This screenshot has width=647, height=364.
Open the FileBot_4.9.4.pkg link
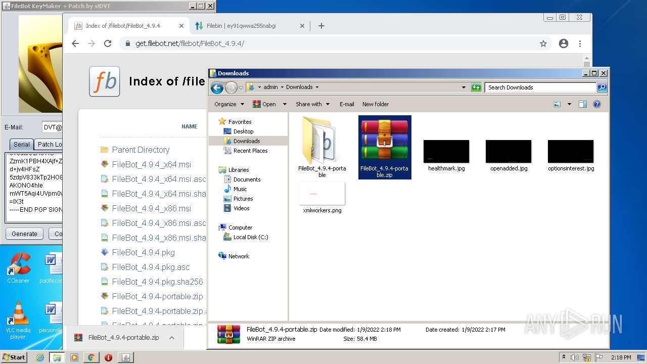[x=144, y=252]
